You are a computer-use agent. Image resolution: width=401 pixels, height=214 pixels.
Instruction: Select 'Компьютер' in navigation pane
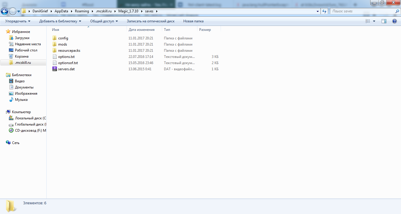pos(21,112)
